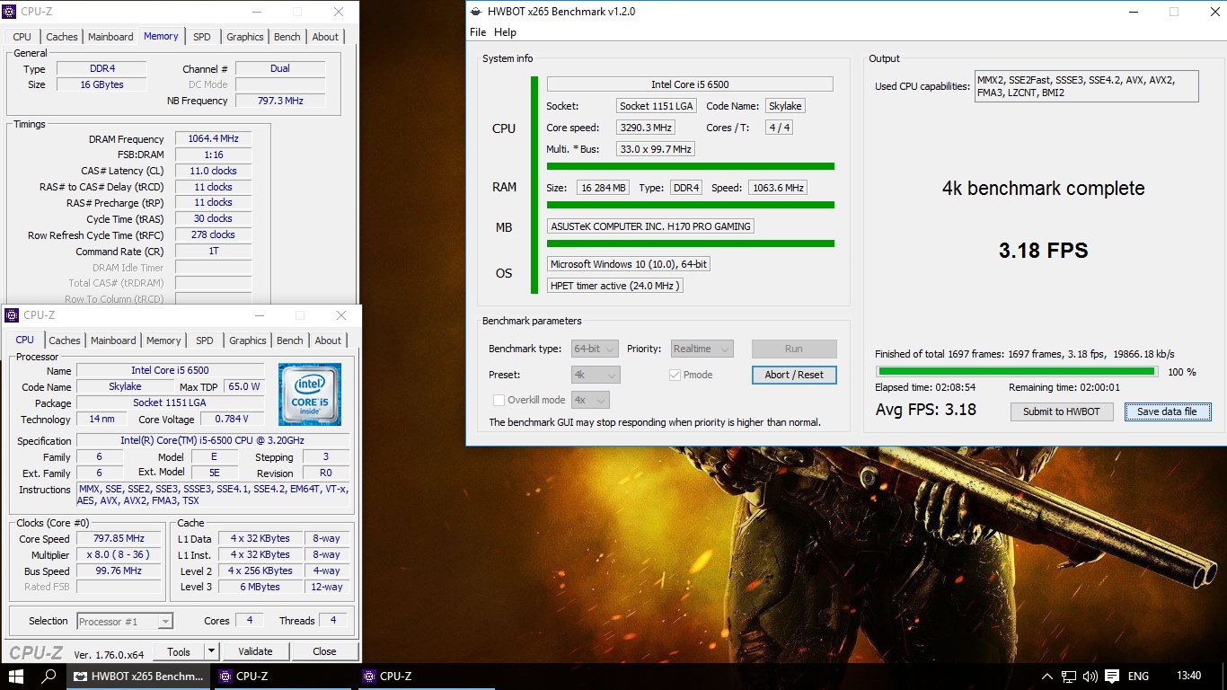1227x690 pixels.
Task: Click the DRAM Frequency 1064.4 MHz value
Action: tap(213, 138)
